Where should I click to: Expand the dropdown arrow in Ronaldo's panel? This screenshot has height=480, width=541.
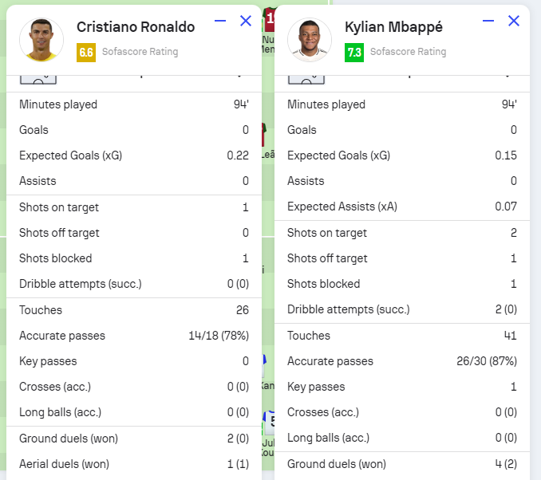point(238,74)
